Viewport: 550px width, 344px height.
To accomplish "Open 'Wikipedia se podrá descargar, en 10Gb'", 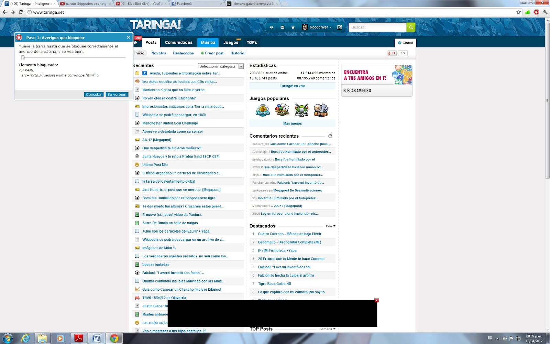I will [x=174, y=115].
